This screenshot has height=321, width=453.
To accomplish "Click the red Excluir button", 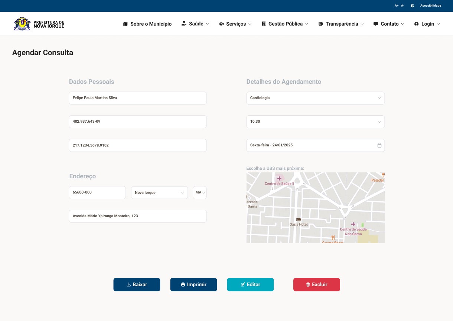I will point(317,285).
